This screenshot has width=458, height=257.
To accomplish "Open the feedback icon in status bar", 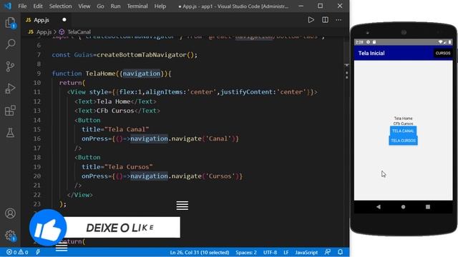I will click(x=328, y=252).
